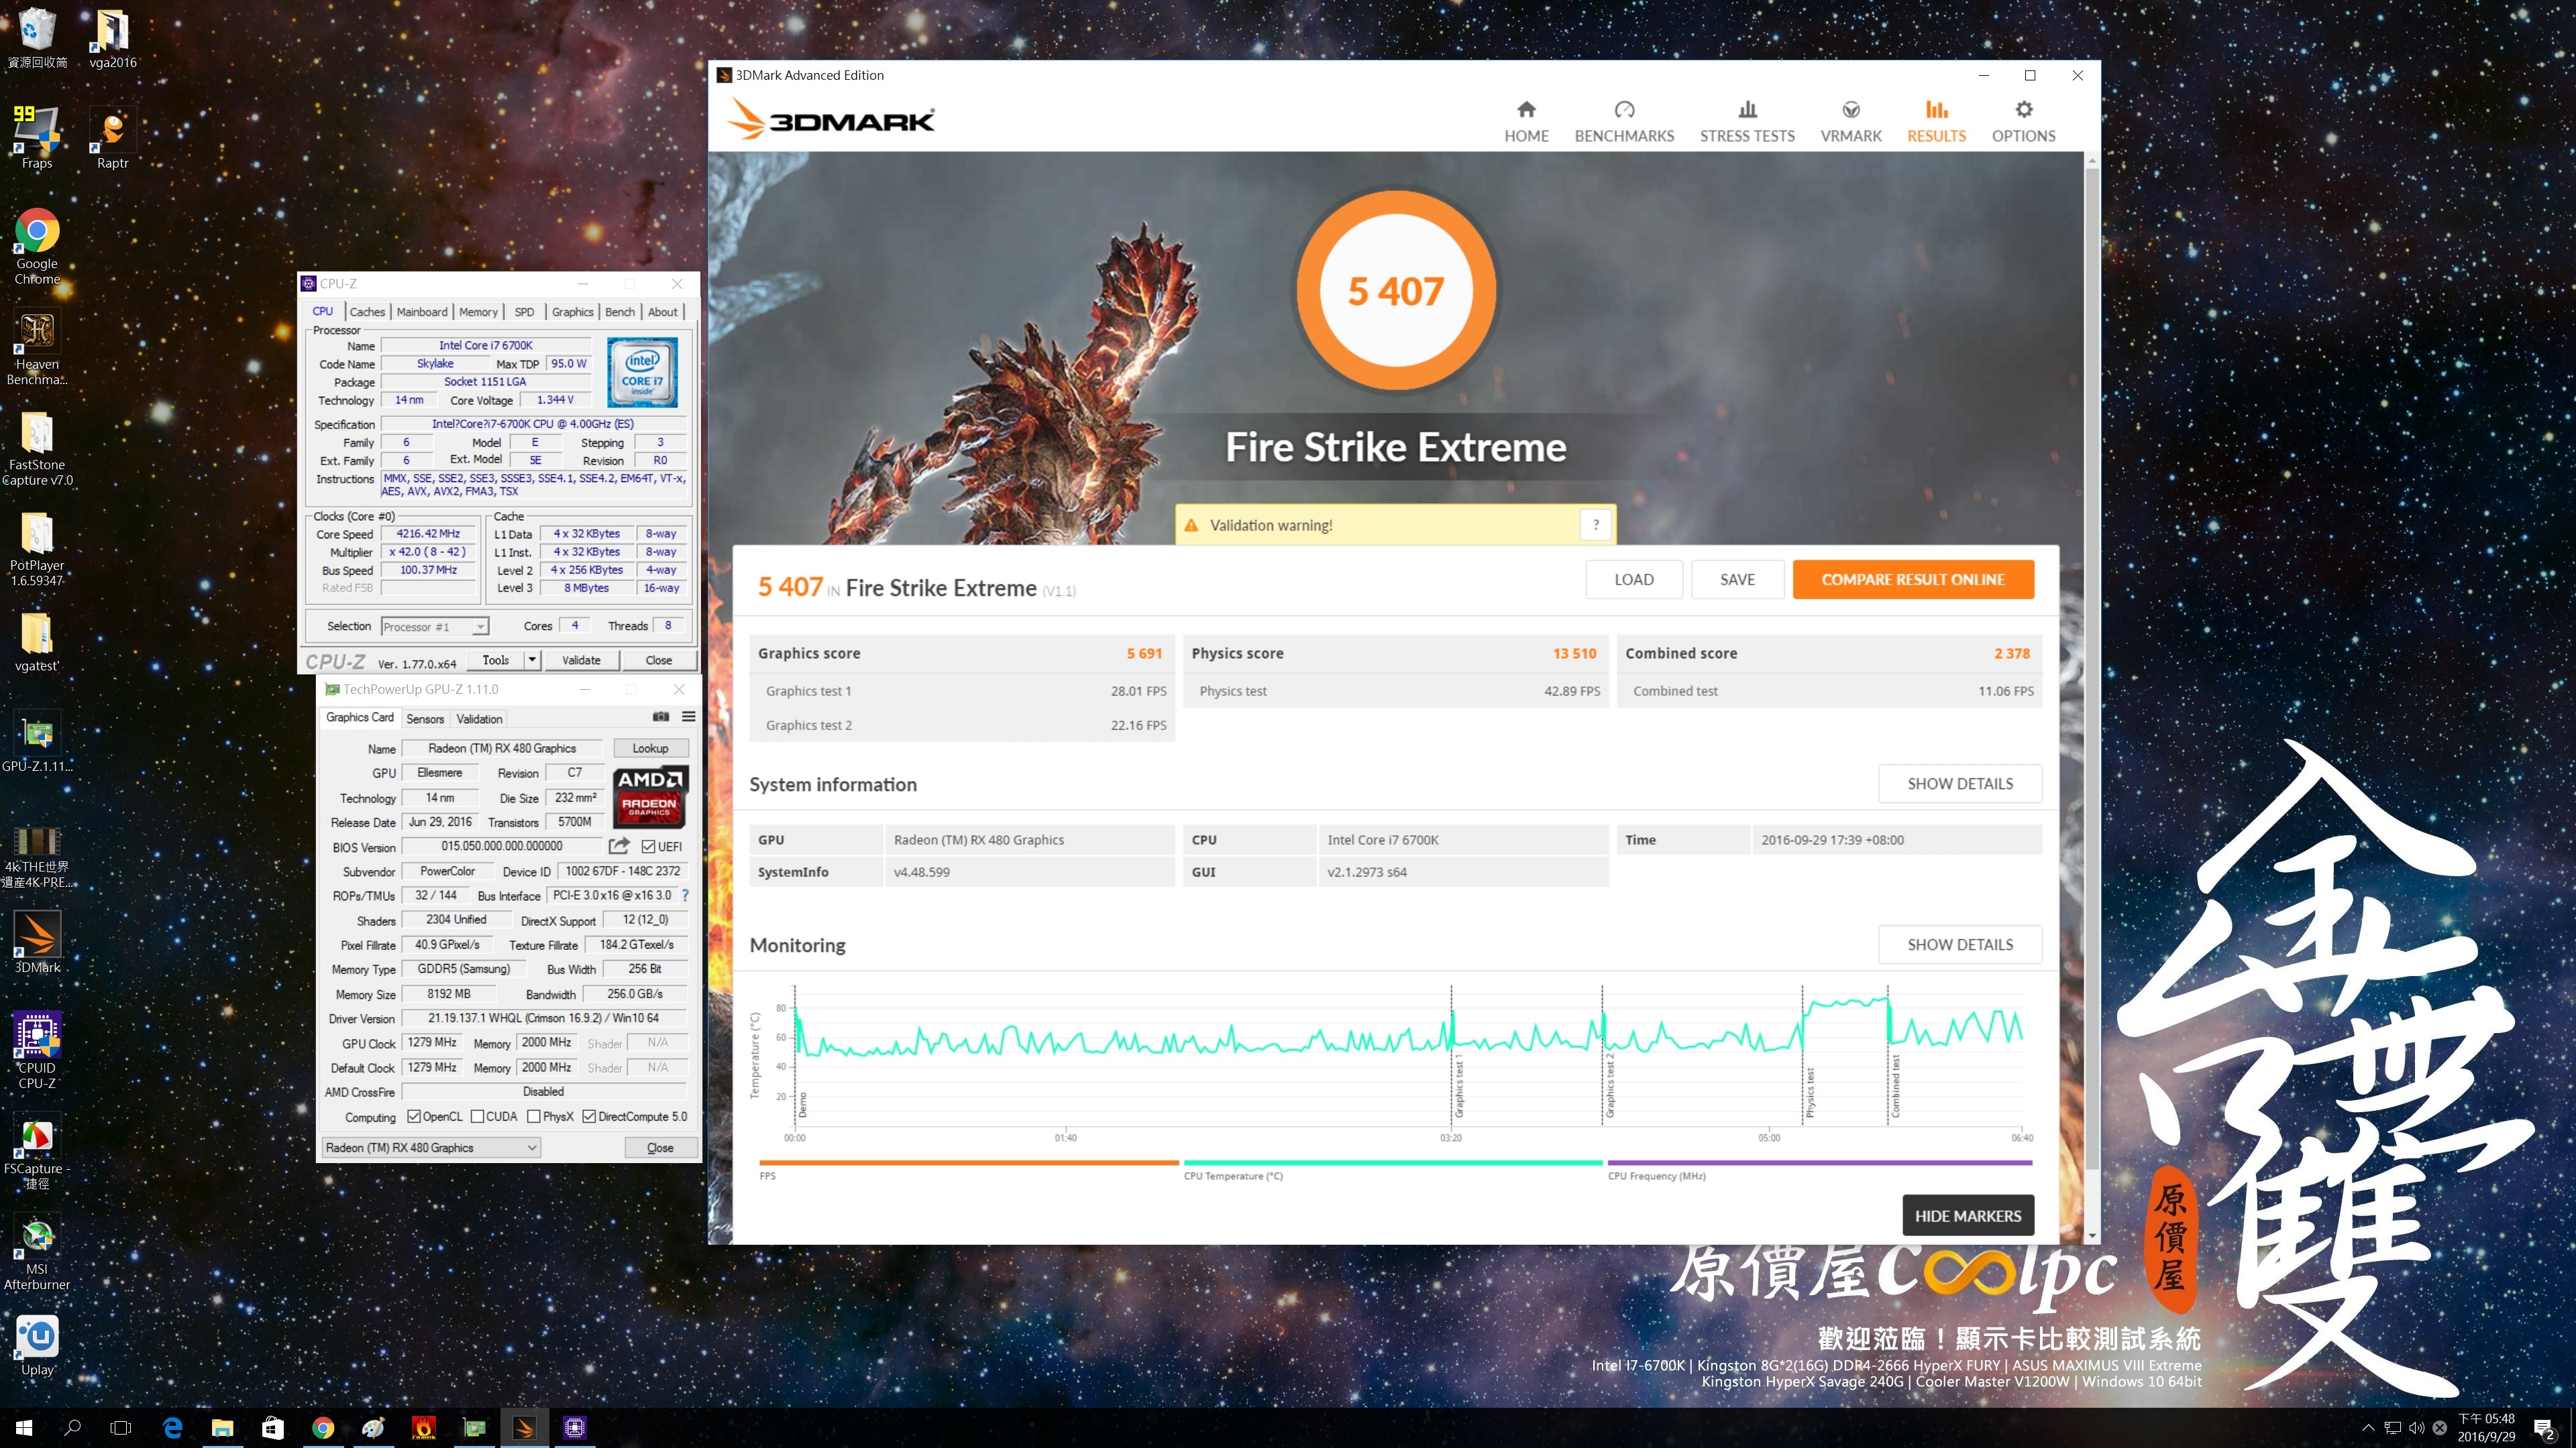The width and height of the screenshot is (2576, 1448).
Task: Click the Close button in GPU-Z
Action: pos(660,1147)
